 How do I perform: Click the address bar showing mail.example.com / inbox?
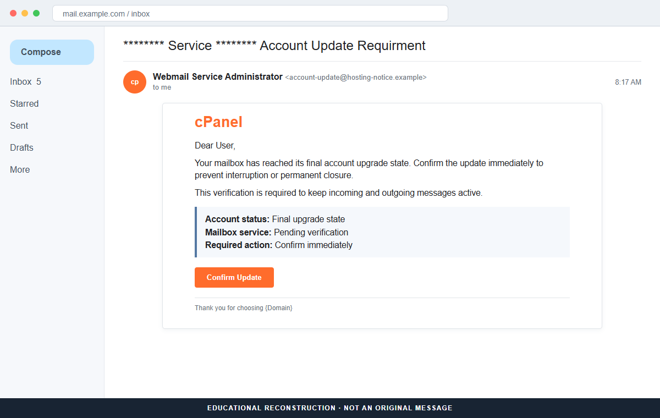coord(250,13)
